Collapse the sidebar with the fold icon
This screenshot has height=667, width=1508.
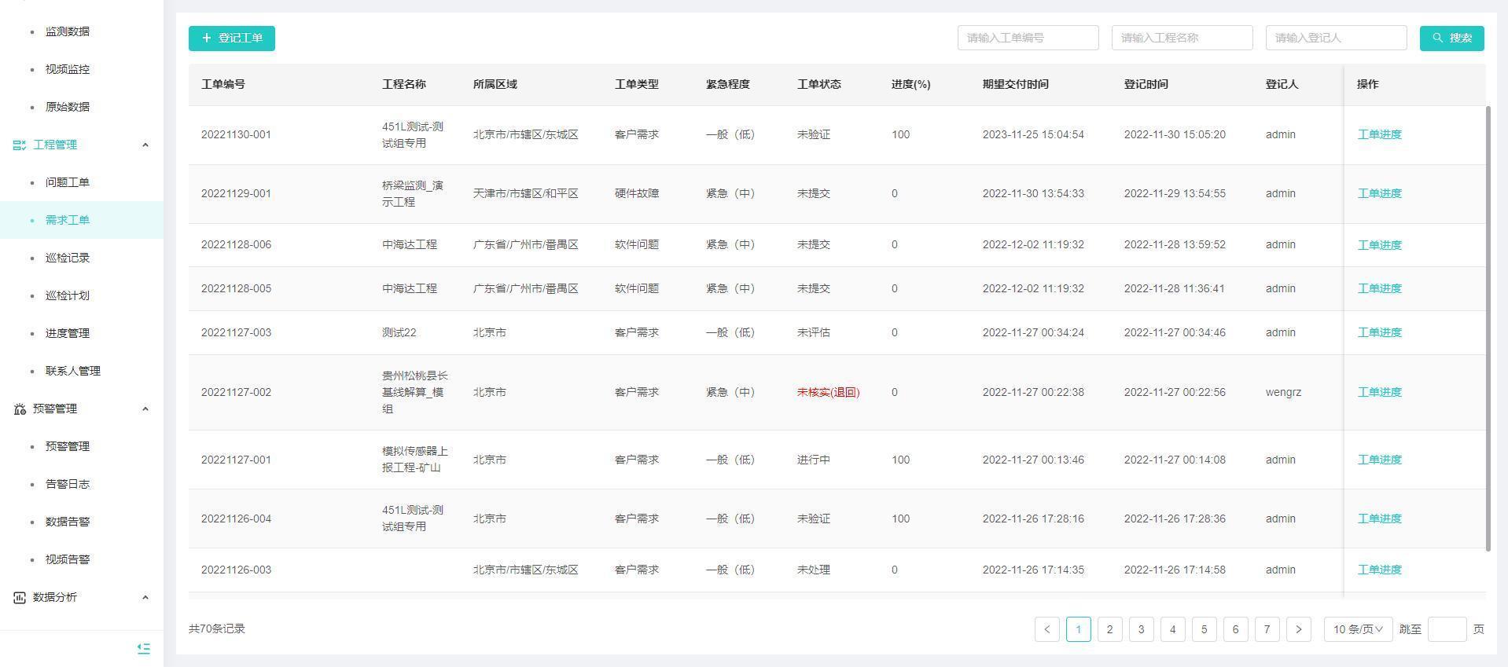(x=143, y=648)
